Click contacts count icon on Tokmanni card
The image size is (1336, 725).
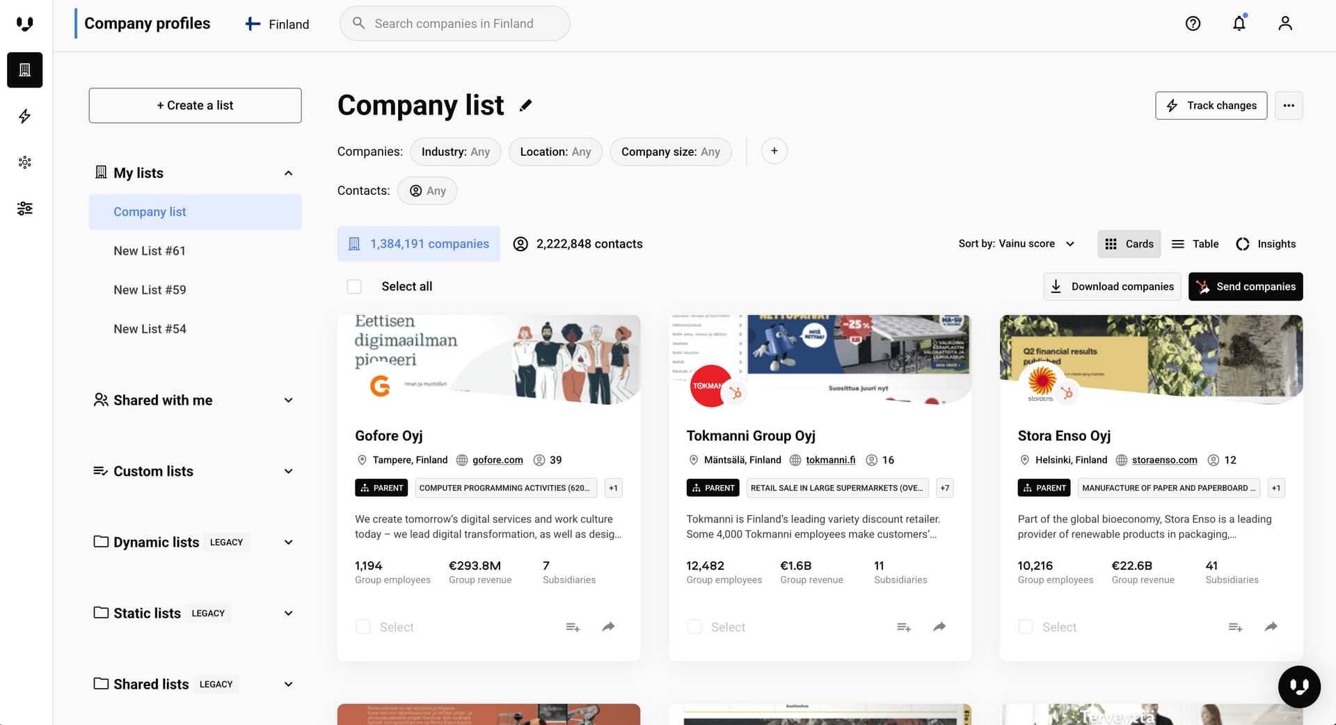[x=871, y=460]
